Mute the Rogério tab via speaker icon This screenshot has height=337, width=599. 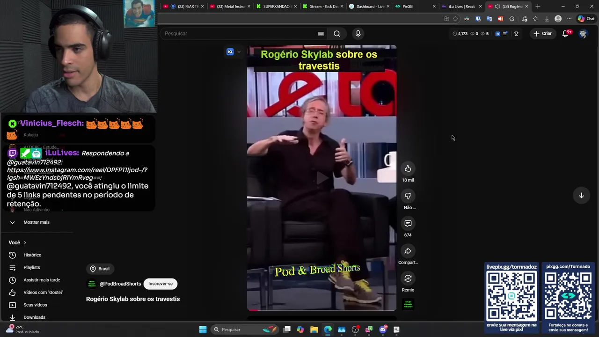coord(497,7)
